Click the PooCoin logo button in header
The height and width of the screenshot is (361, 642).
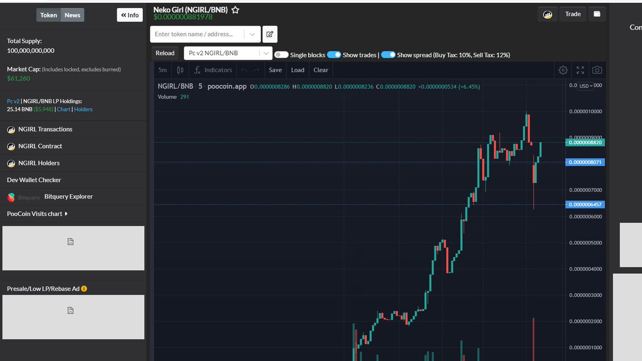[547, 14]
